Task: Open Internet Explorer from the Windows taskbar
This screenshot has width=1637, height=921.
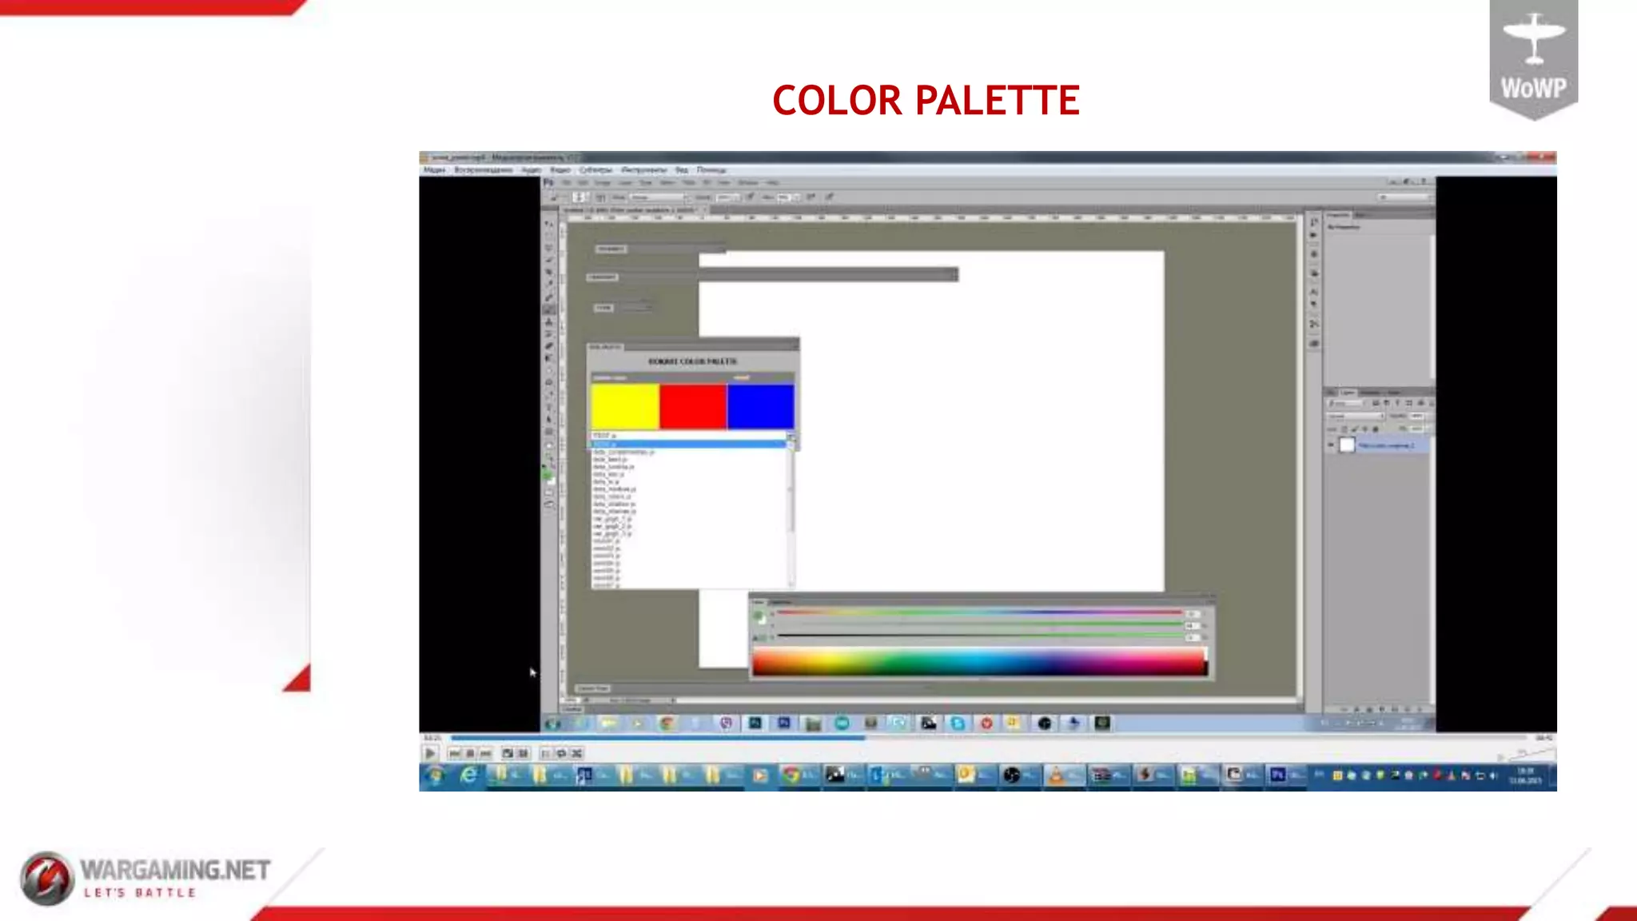Action: point(468,775)
